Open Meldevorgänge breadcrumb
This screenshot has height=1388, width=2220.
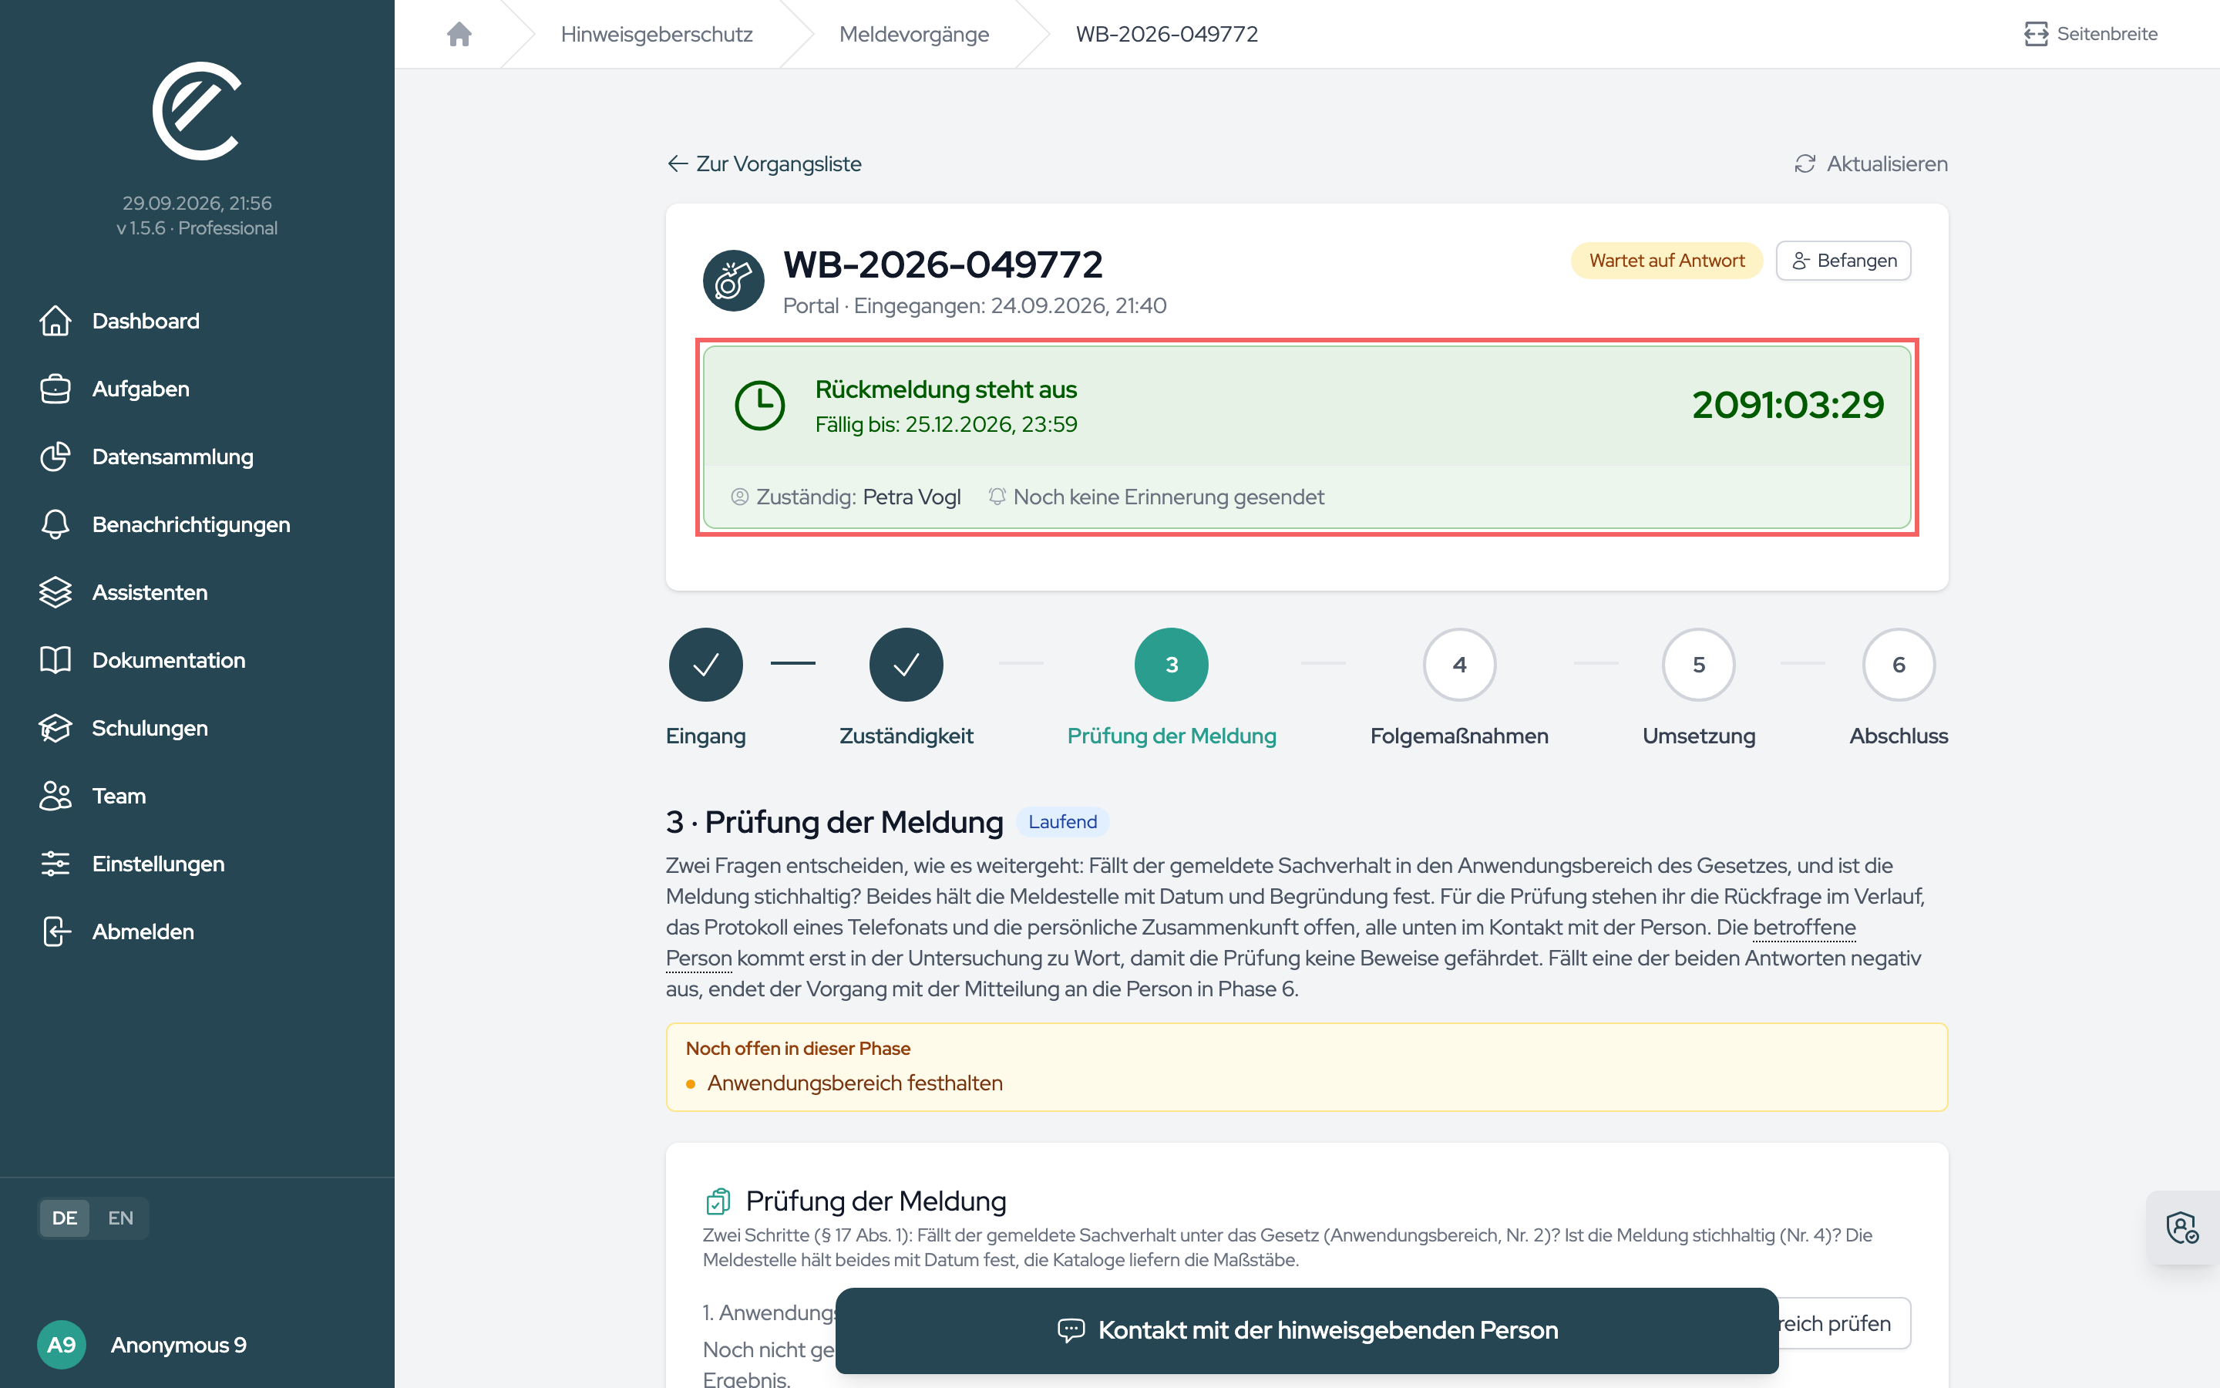coord(913,34)
